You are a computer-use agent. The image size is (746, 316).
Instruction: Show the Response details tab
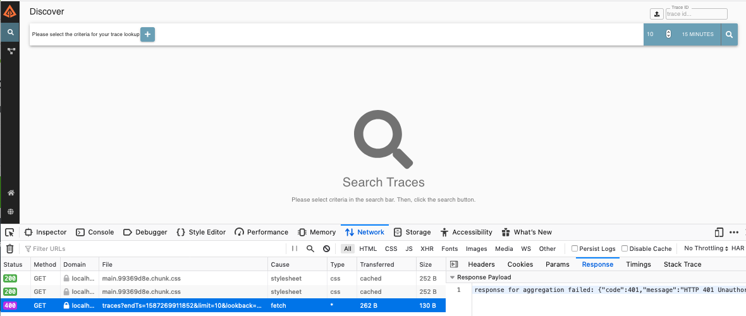click(x=597, y=264)
